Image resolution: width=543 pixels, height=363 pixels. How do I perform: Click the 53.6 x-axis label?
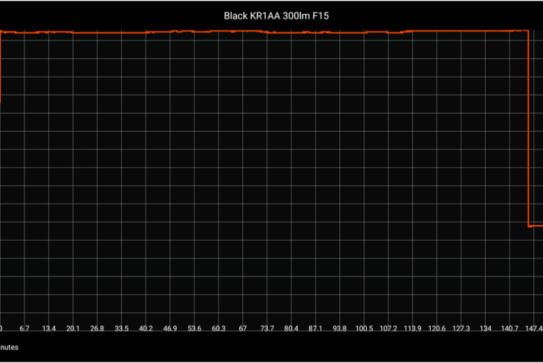pyautogui.click(x=194, y=328)
